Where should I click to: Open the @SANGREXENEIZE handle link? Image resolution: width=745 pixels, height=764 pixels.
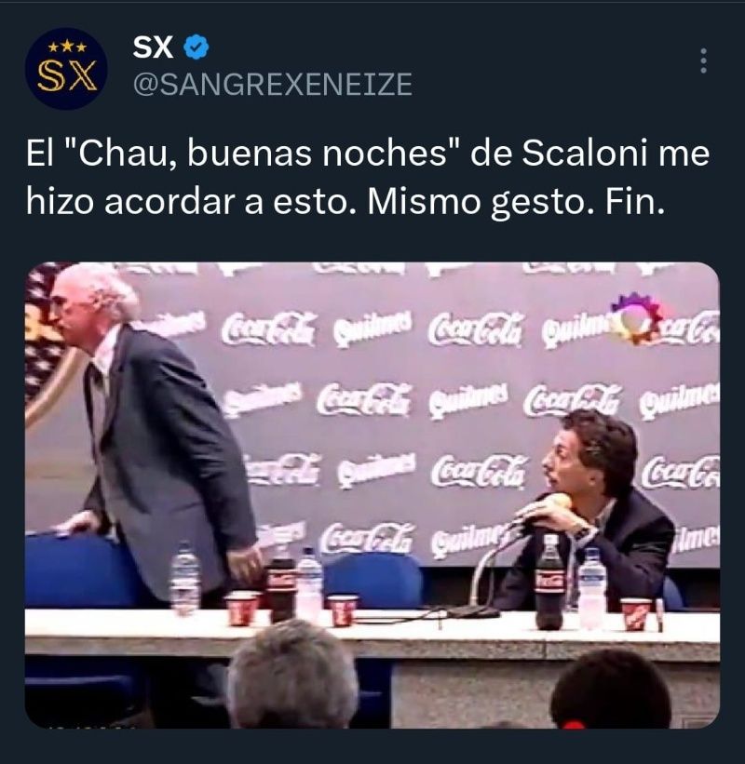pos(273,85)
